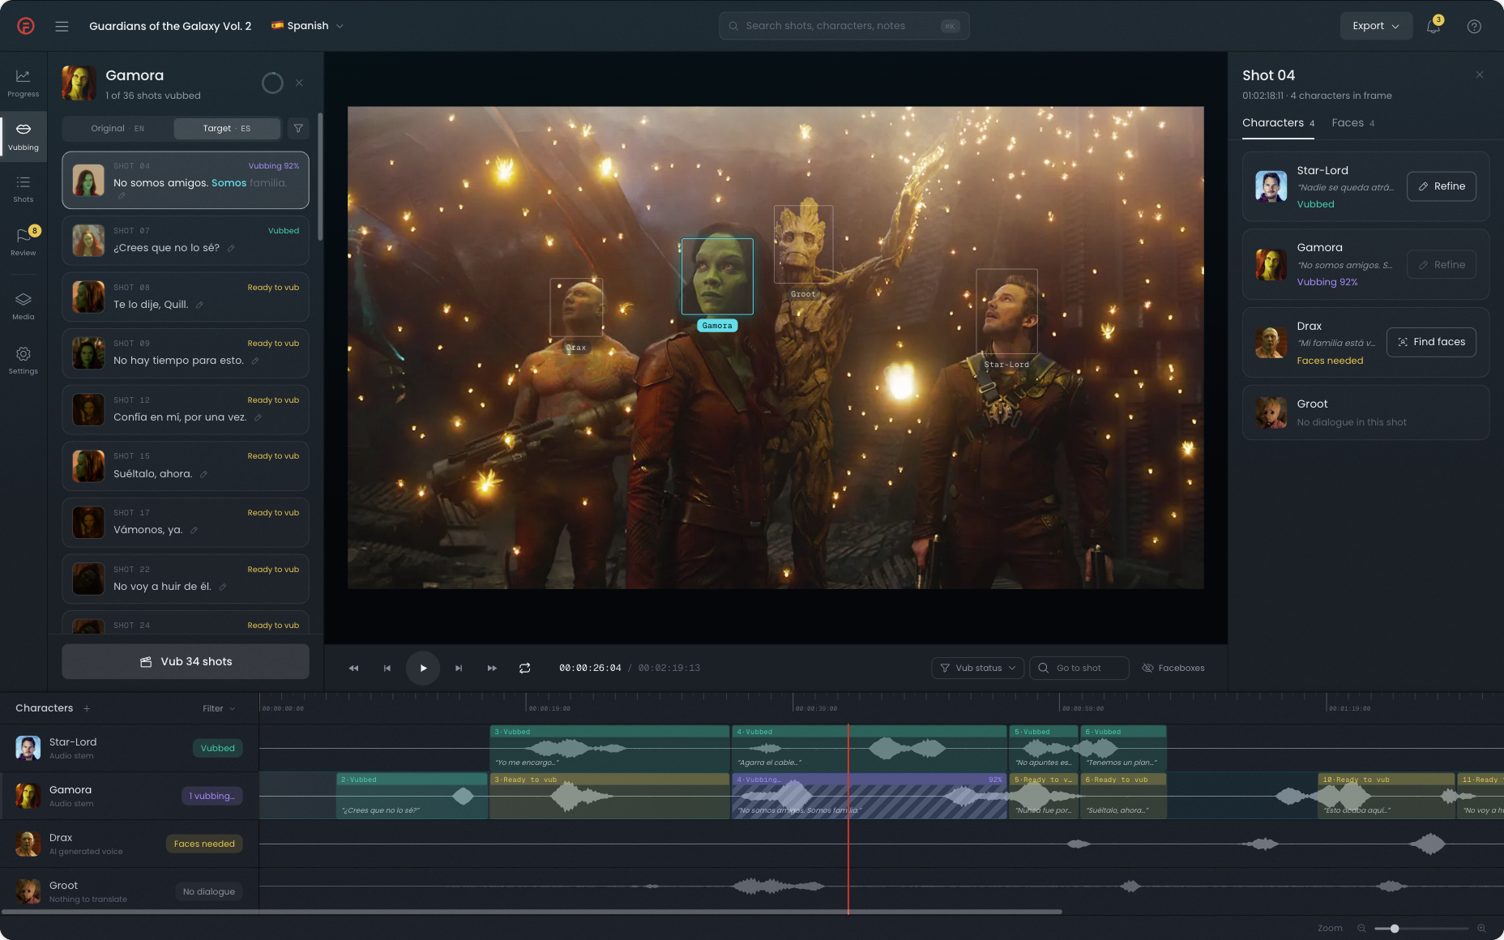Screen dimensions: 1504x940
Task: Add a character with plus icon
Action: point(87,708)
